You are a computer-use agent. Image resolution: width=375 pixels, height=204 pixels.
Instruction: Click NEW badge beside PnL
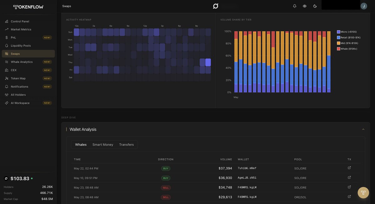pos(47,37)
